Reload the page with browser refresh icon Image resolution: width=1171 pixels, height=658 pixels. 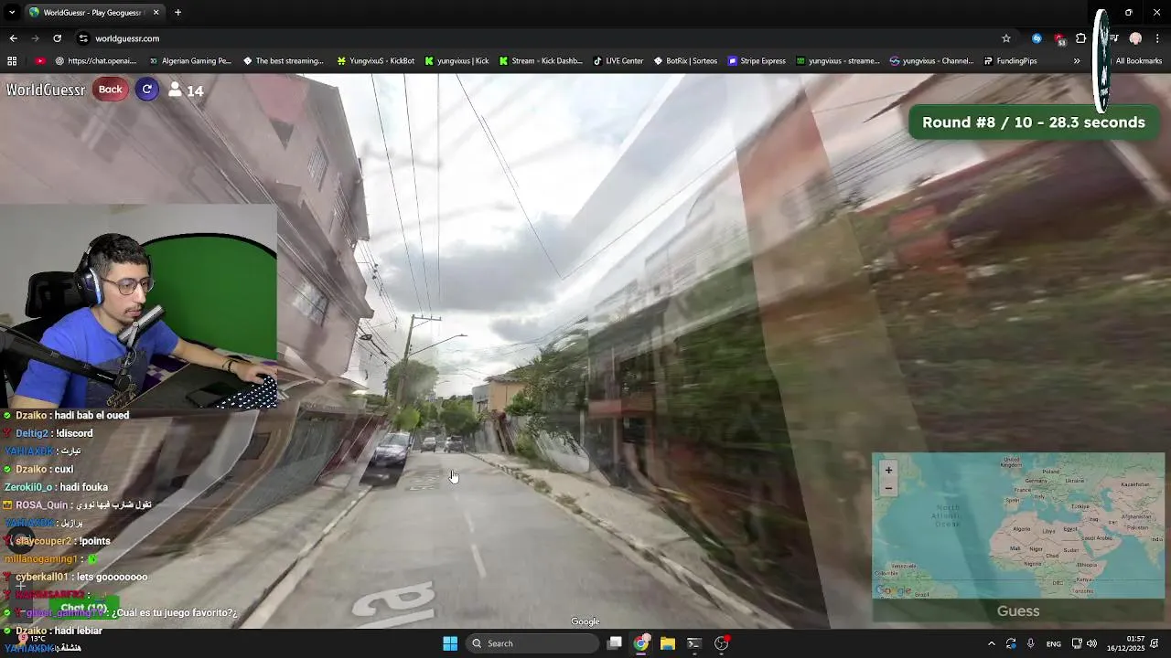(x=57, y=38)
